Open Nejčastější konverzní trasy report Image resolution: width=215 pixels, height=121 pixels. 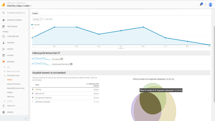16,88
